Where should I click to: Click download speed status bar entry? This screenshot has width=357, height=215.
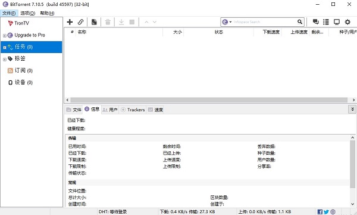187,212
